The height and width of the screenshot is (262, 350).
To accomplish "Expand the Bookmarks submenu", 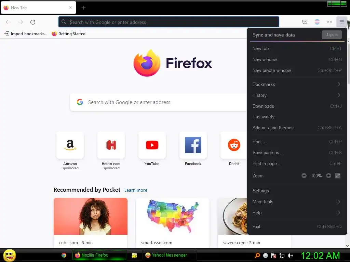I will tap(297, 85).
